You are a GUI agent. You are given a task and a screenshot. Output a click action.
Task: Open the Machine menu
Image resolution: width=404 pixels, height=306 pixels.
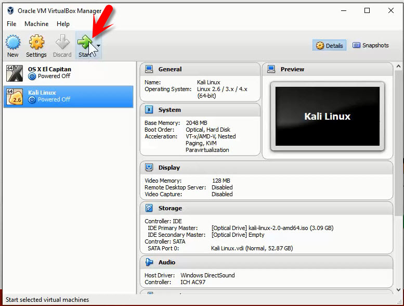pyautogui.click(x=36, y=24)
